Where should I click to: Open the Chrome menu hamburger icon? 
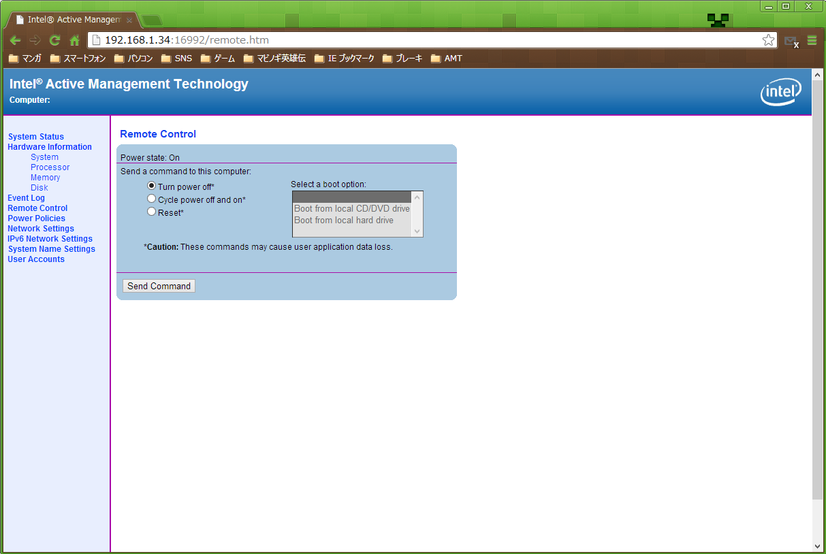pos(812,40)
